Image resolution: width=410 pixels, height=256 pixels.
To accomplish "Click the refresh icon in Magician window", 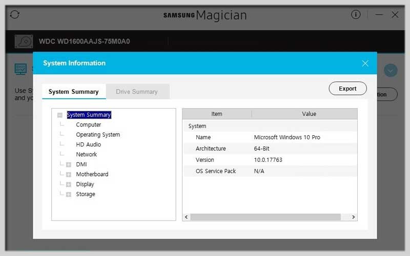I will click(x=15, y=14).
